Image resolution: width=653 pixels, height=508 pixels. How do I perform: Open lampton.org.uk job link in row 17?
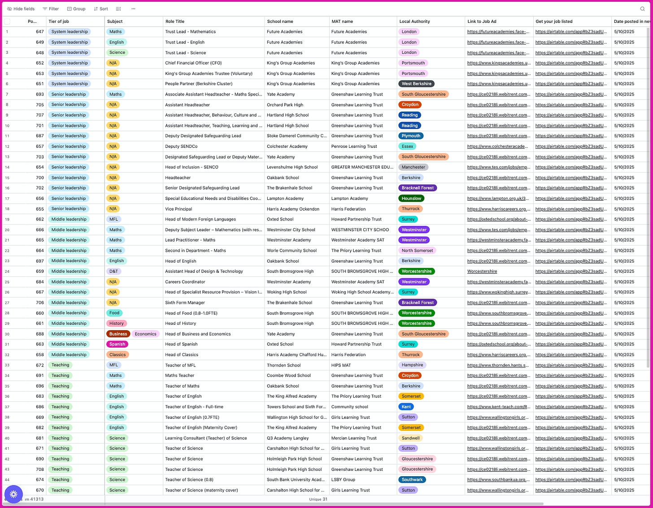[498, 198]
